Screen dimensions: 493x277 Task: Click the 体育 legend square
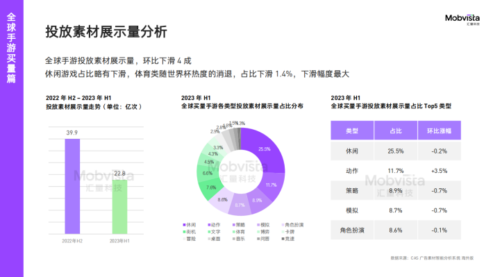click(234, 232)
